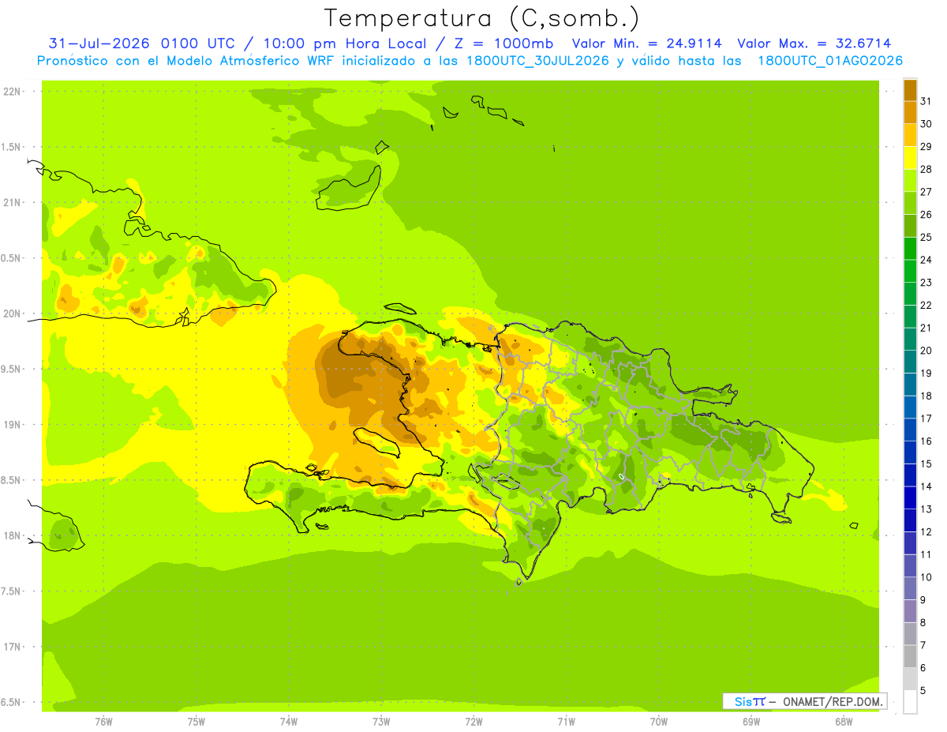This screenshot has height=732, width=947.
Task: Click the 6.5N latitude label
Action: point(12,703)
